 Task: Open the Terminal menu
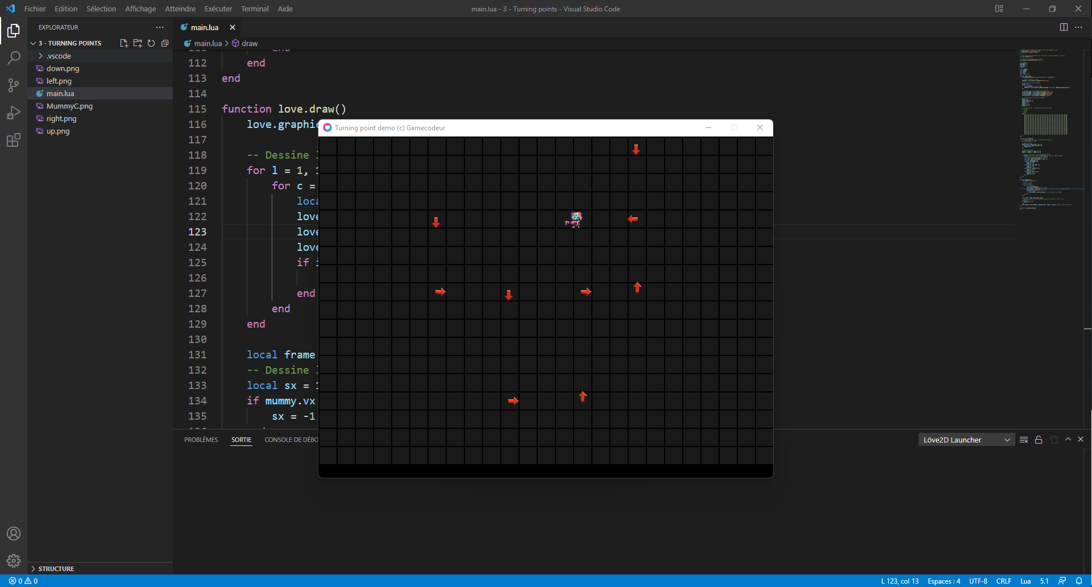coord(255,9)
